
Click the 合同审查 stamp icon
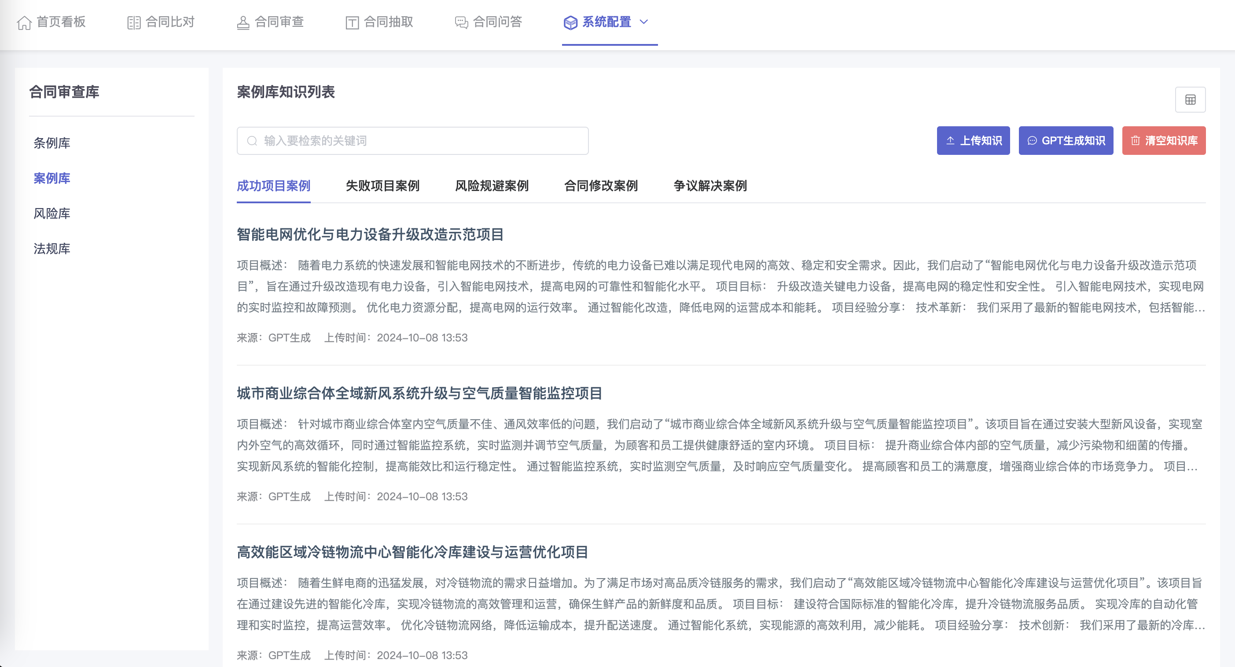click(243, 22)
